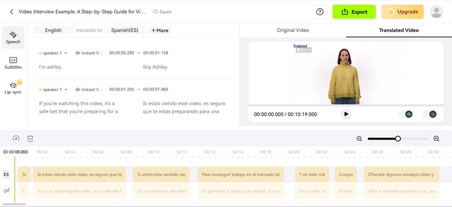Change the English source language

[x=53, y=30]
